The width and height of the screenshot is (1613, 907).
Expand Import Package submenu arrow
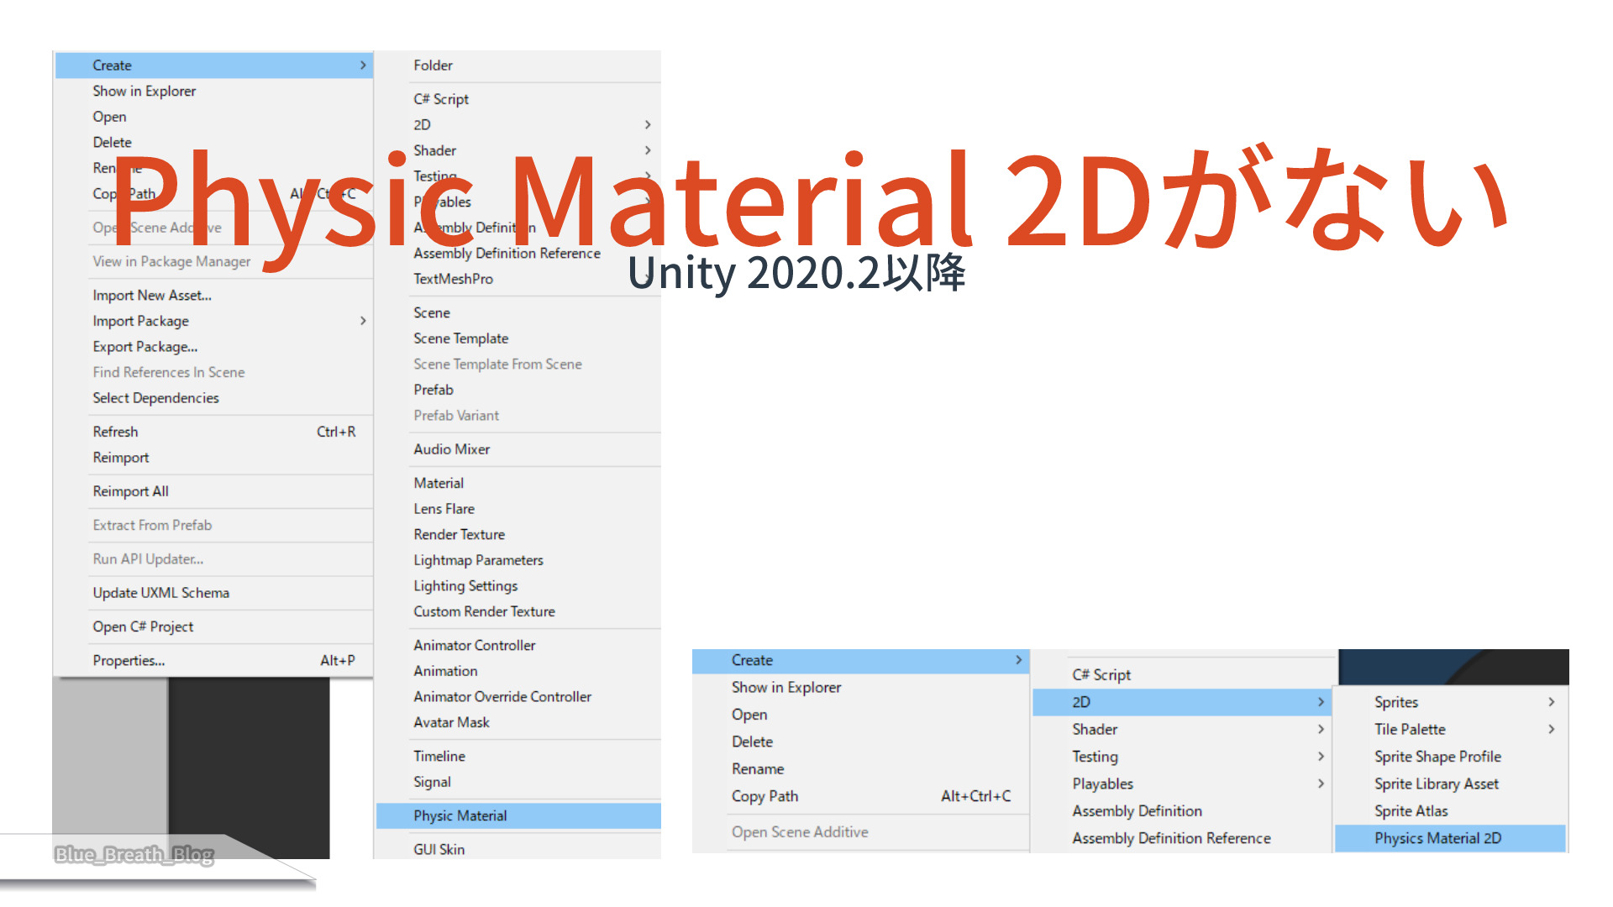coord(363,321)
